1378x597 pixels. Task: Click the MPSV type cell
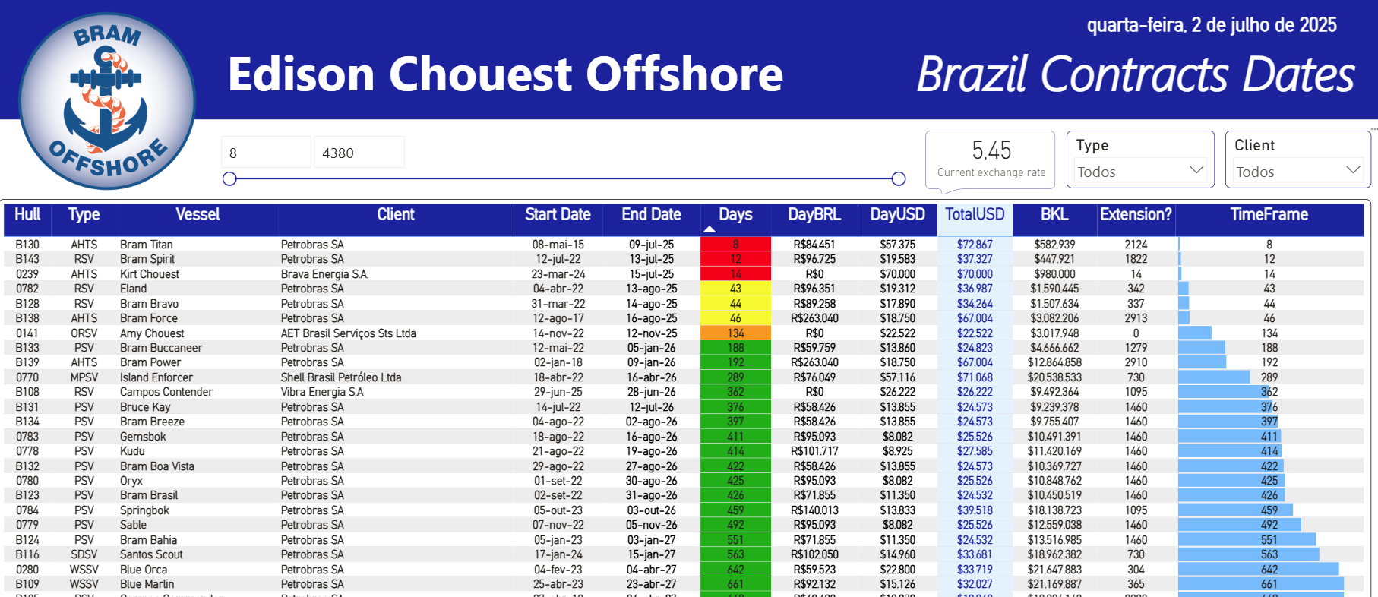tap(84, 377)
